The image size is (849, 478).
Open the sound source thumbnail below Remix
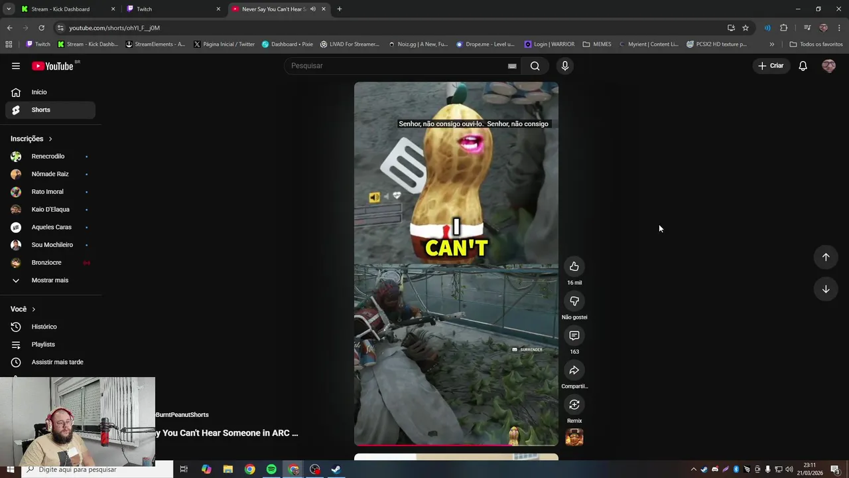(x=574, y=437)
